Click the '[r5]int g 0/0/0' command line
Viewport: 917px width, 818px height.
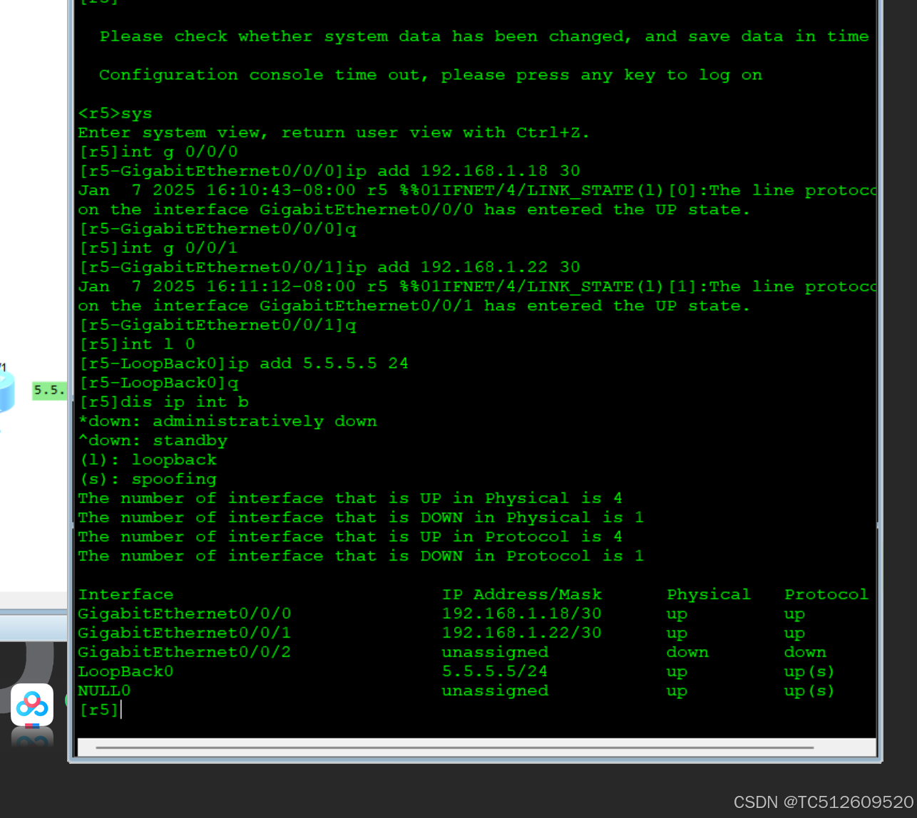click(x=158, y=152)
